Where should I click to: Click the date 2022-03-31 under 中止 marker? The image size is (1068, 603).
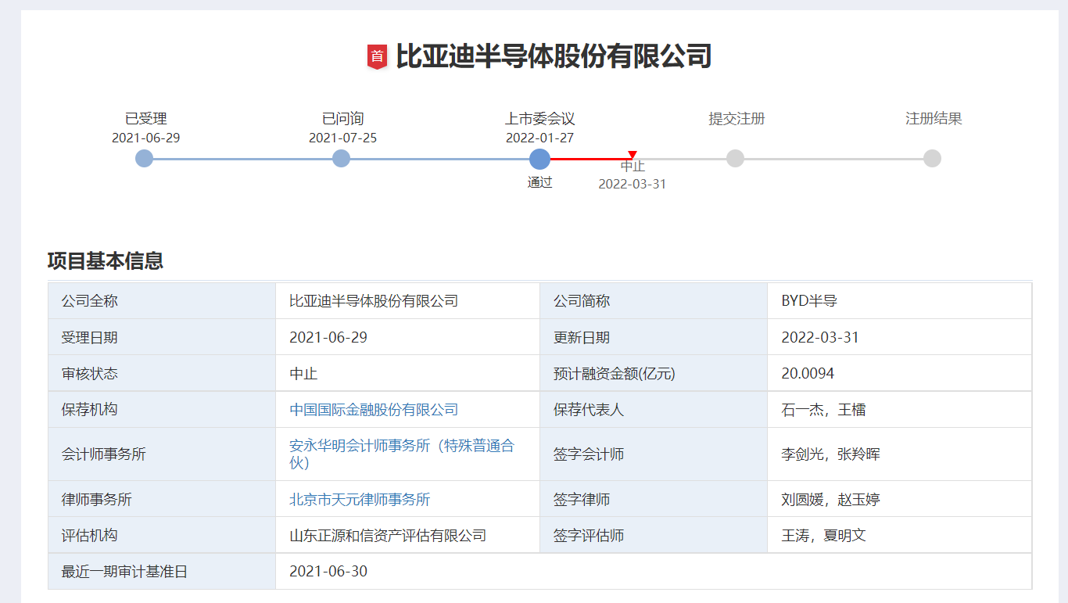pyautogui.click(x=633, y=184)
